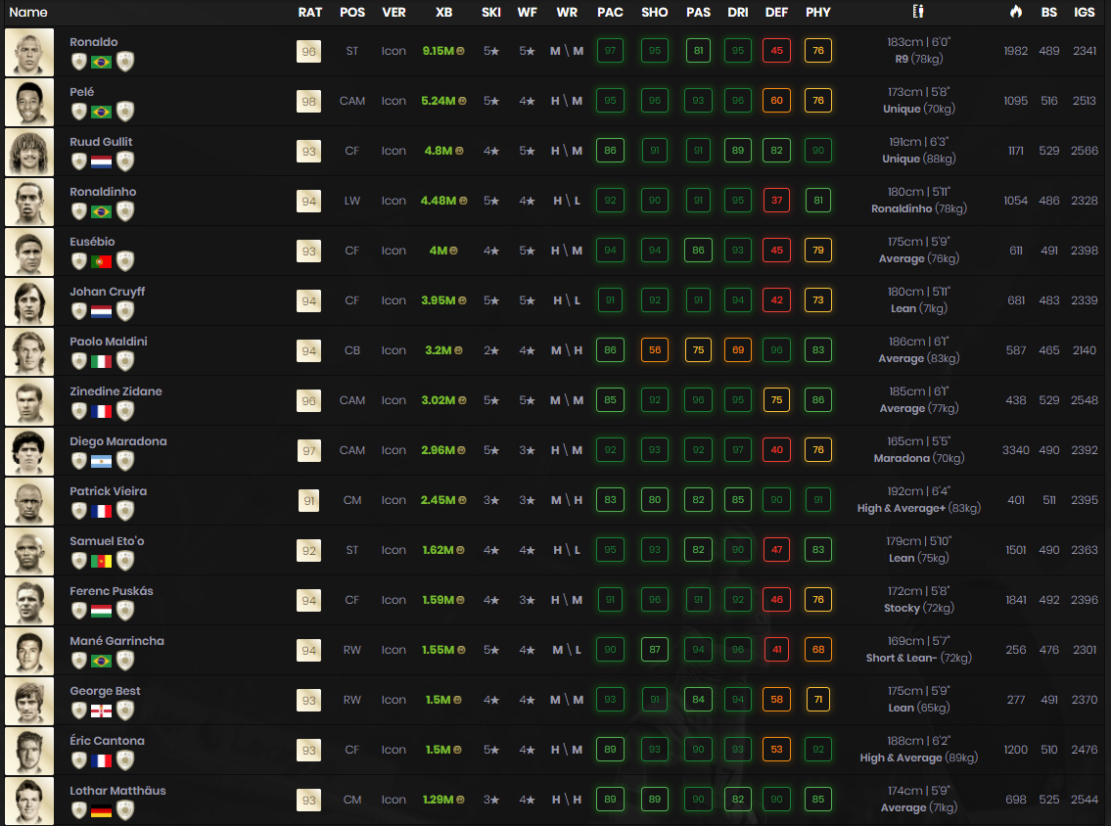Click the Italy flag under Paolo Maldini
Screen dimensions: 1111x826
click(x=102, y=362)
